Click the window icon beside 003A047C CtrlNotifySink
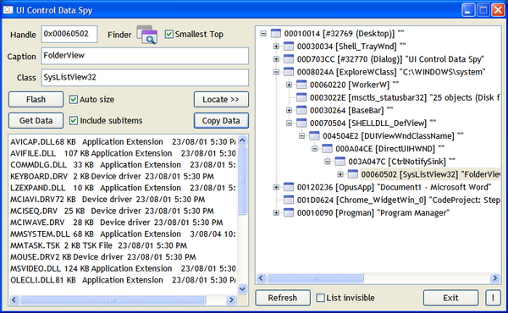This screenshot has width=508, height=313. pos(340,162)
